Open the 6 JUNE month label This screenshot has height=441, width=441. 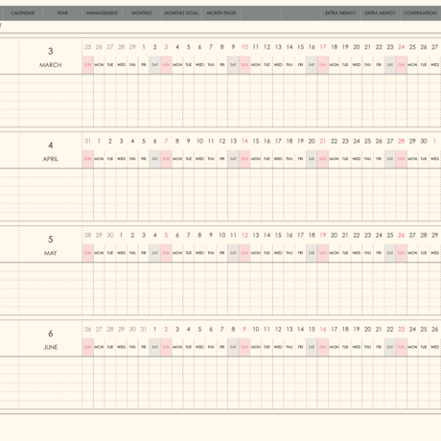tap(51, 339)
